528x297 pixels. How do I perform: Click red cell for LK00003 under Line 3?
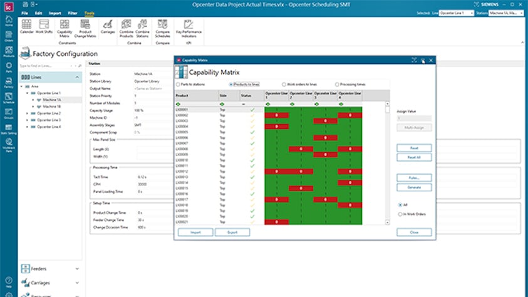325,121
